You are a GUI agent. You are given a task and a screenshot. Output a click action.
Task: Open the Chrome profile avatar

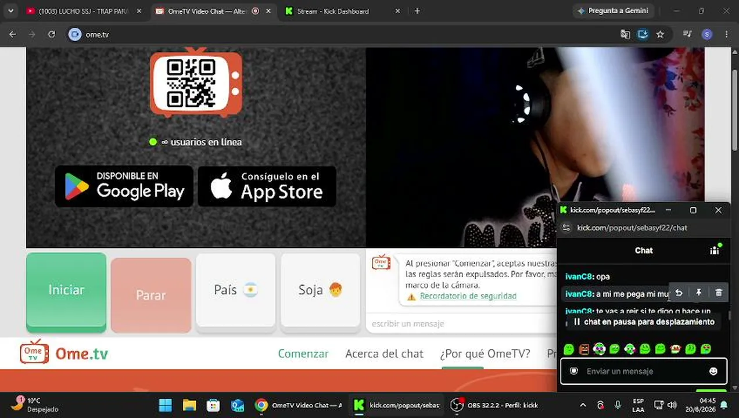pyautogui.click(x=706, y=34)
